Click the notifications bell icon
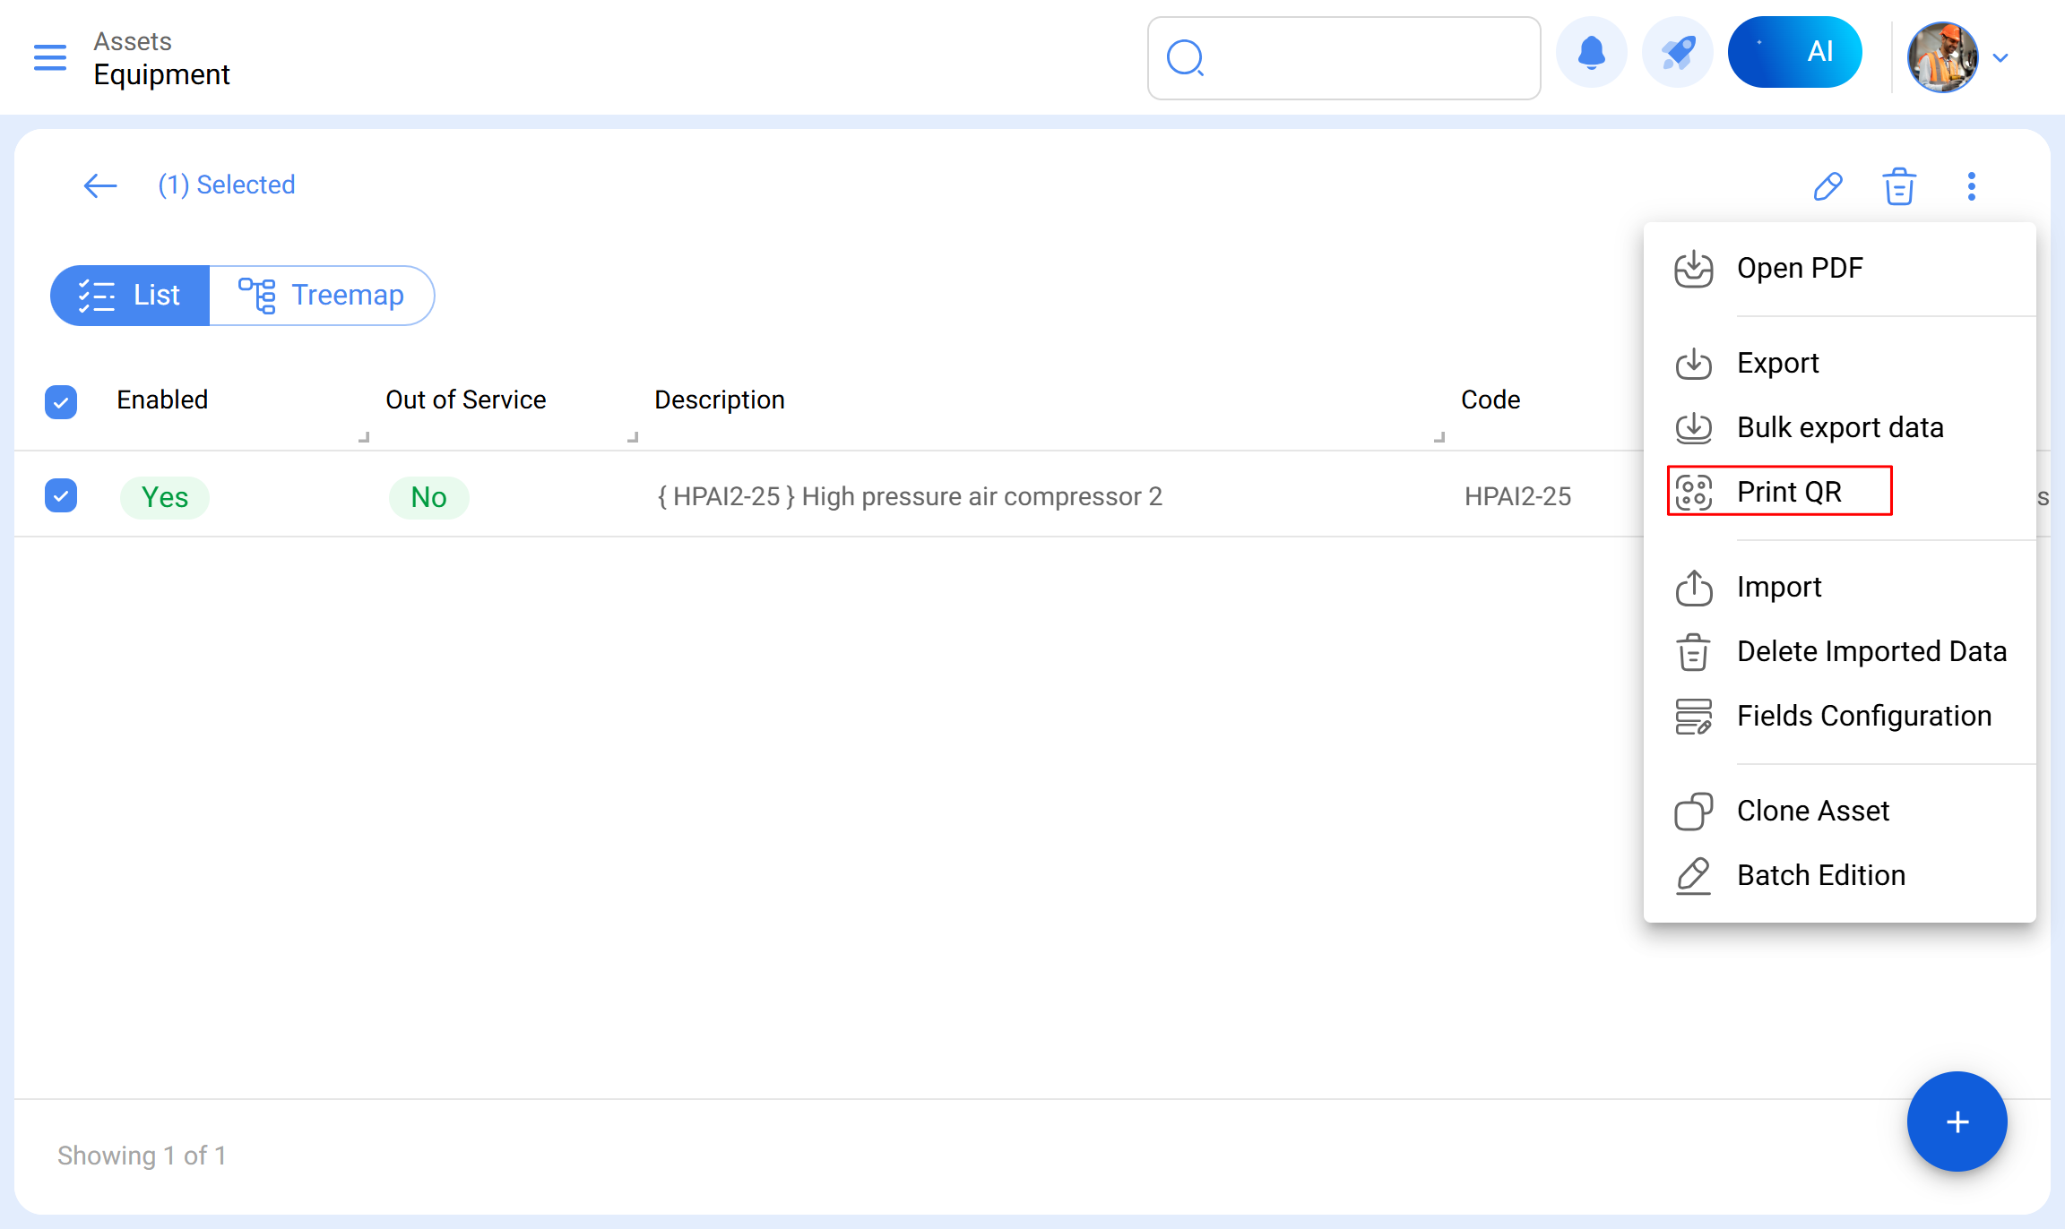The height and width of the screenshot is (1229, 2065). point(1591,54)
